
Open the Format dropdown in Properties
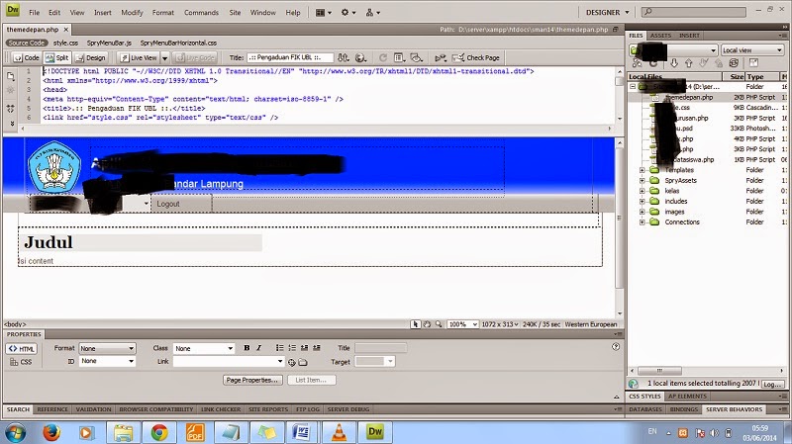click(107, 349)
